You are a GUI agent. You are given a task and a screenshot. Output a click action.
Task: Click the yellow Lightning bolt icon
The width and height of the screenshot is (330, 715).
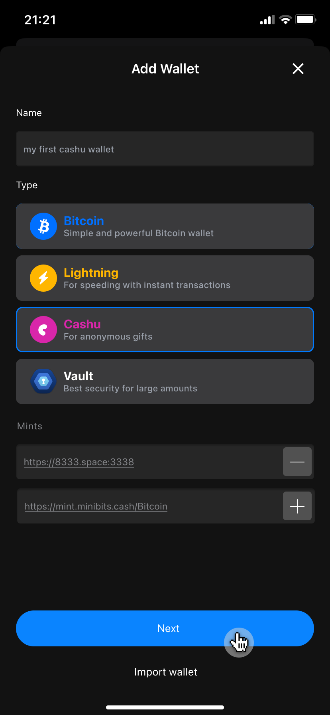(43, 278)
